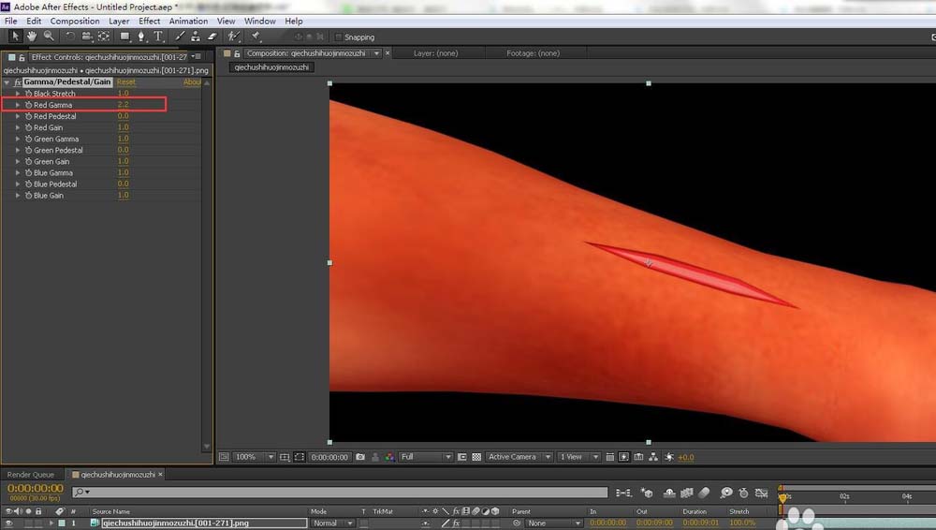Screen dimensions: 936x530
Task: Select the Horizontal Type tool
Action: (158, 37)
